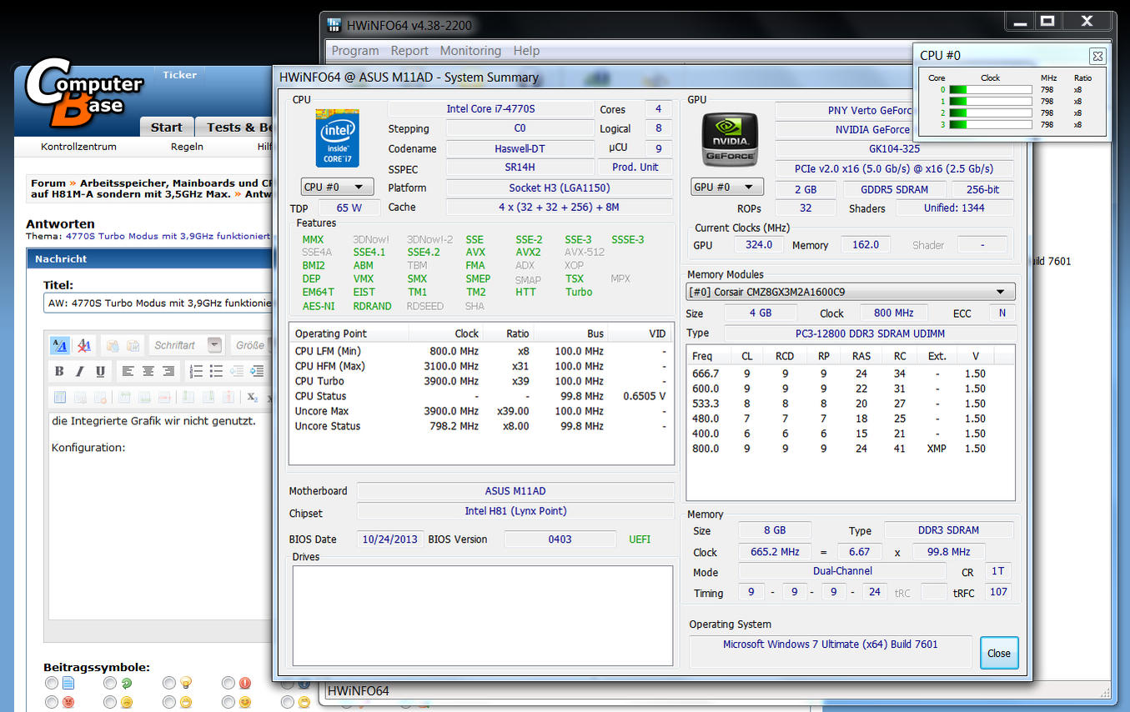Viewport: 1130px width, 712px height.
Task: Select the light bulb post symbol radio
Action: pyautogui.click(x=169, y=683)
